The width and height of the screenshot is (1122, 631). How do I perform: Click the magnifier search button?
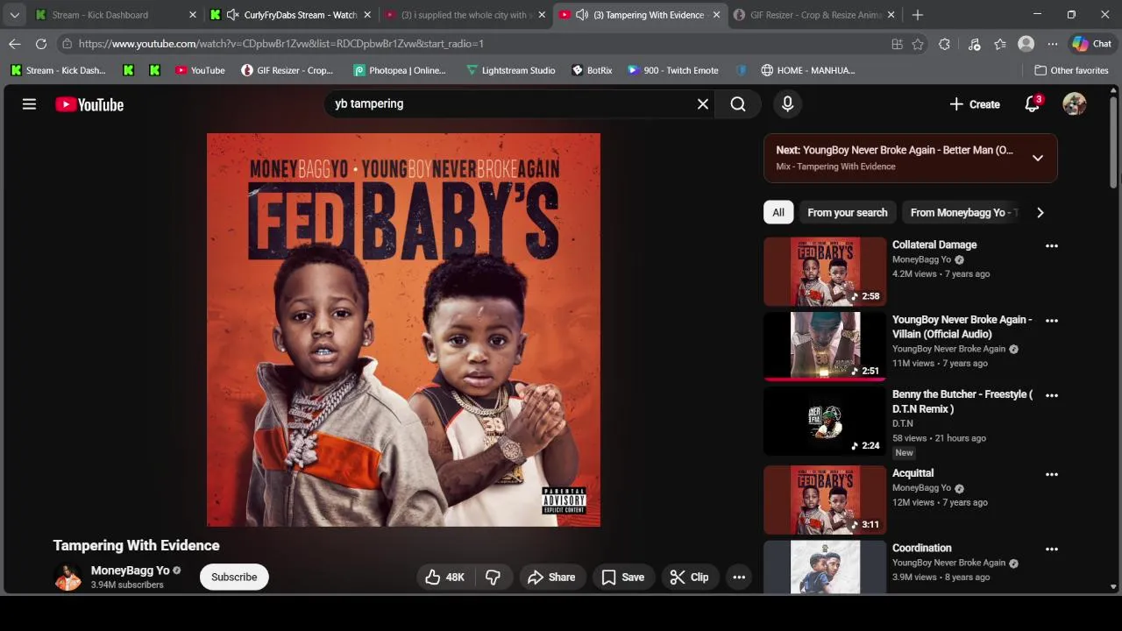pos(738,104)
